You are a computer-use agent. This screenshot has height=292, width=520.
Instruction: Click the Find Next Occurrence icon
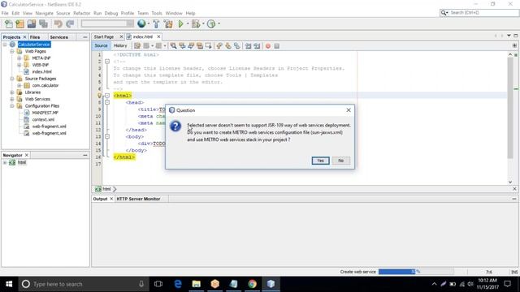tap(191, 46)
